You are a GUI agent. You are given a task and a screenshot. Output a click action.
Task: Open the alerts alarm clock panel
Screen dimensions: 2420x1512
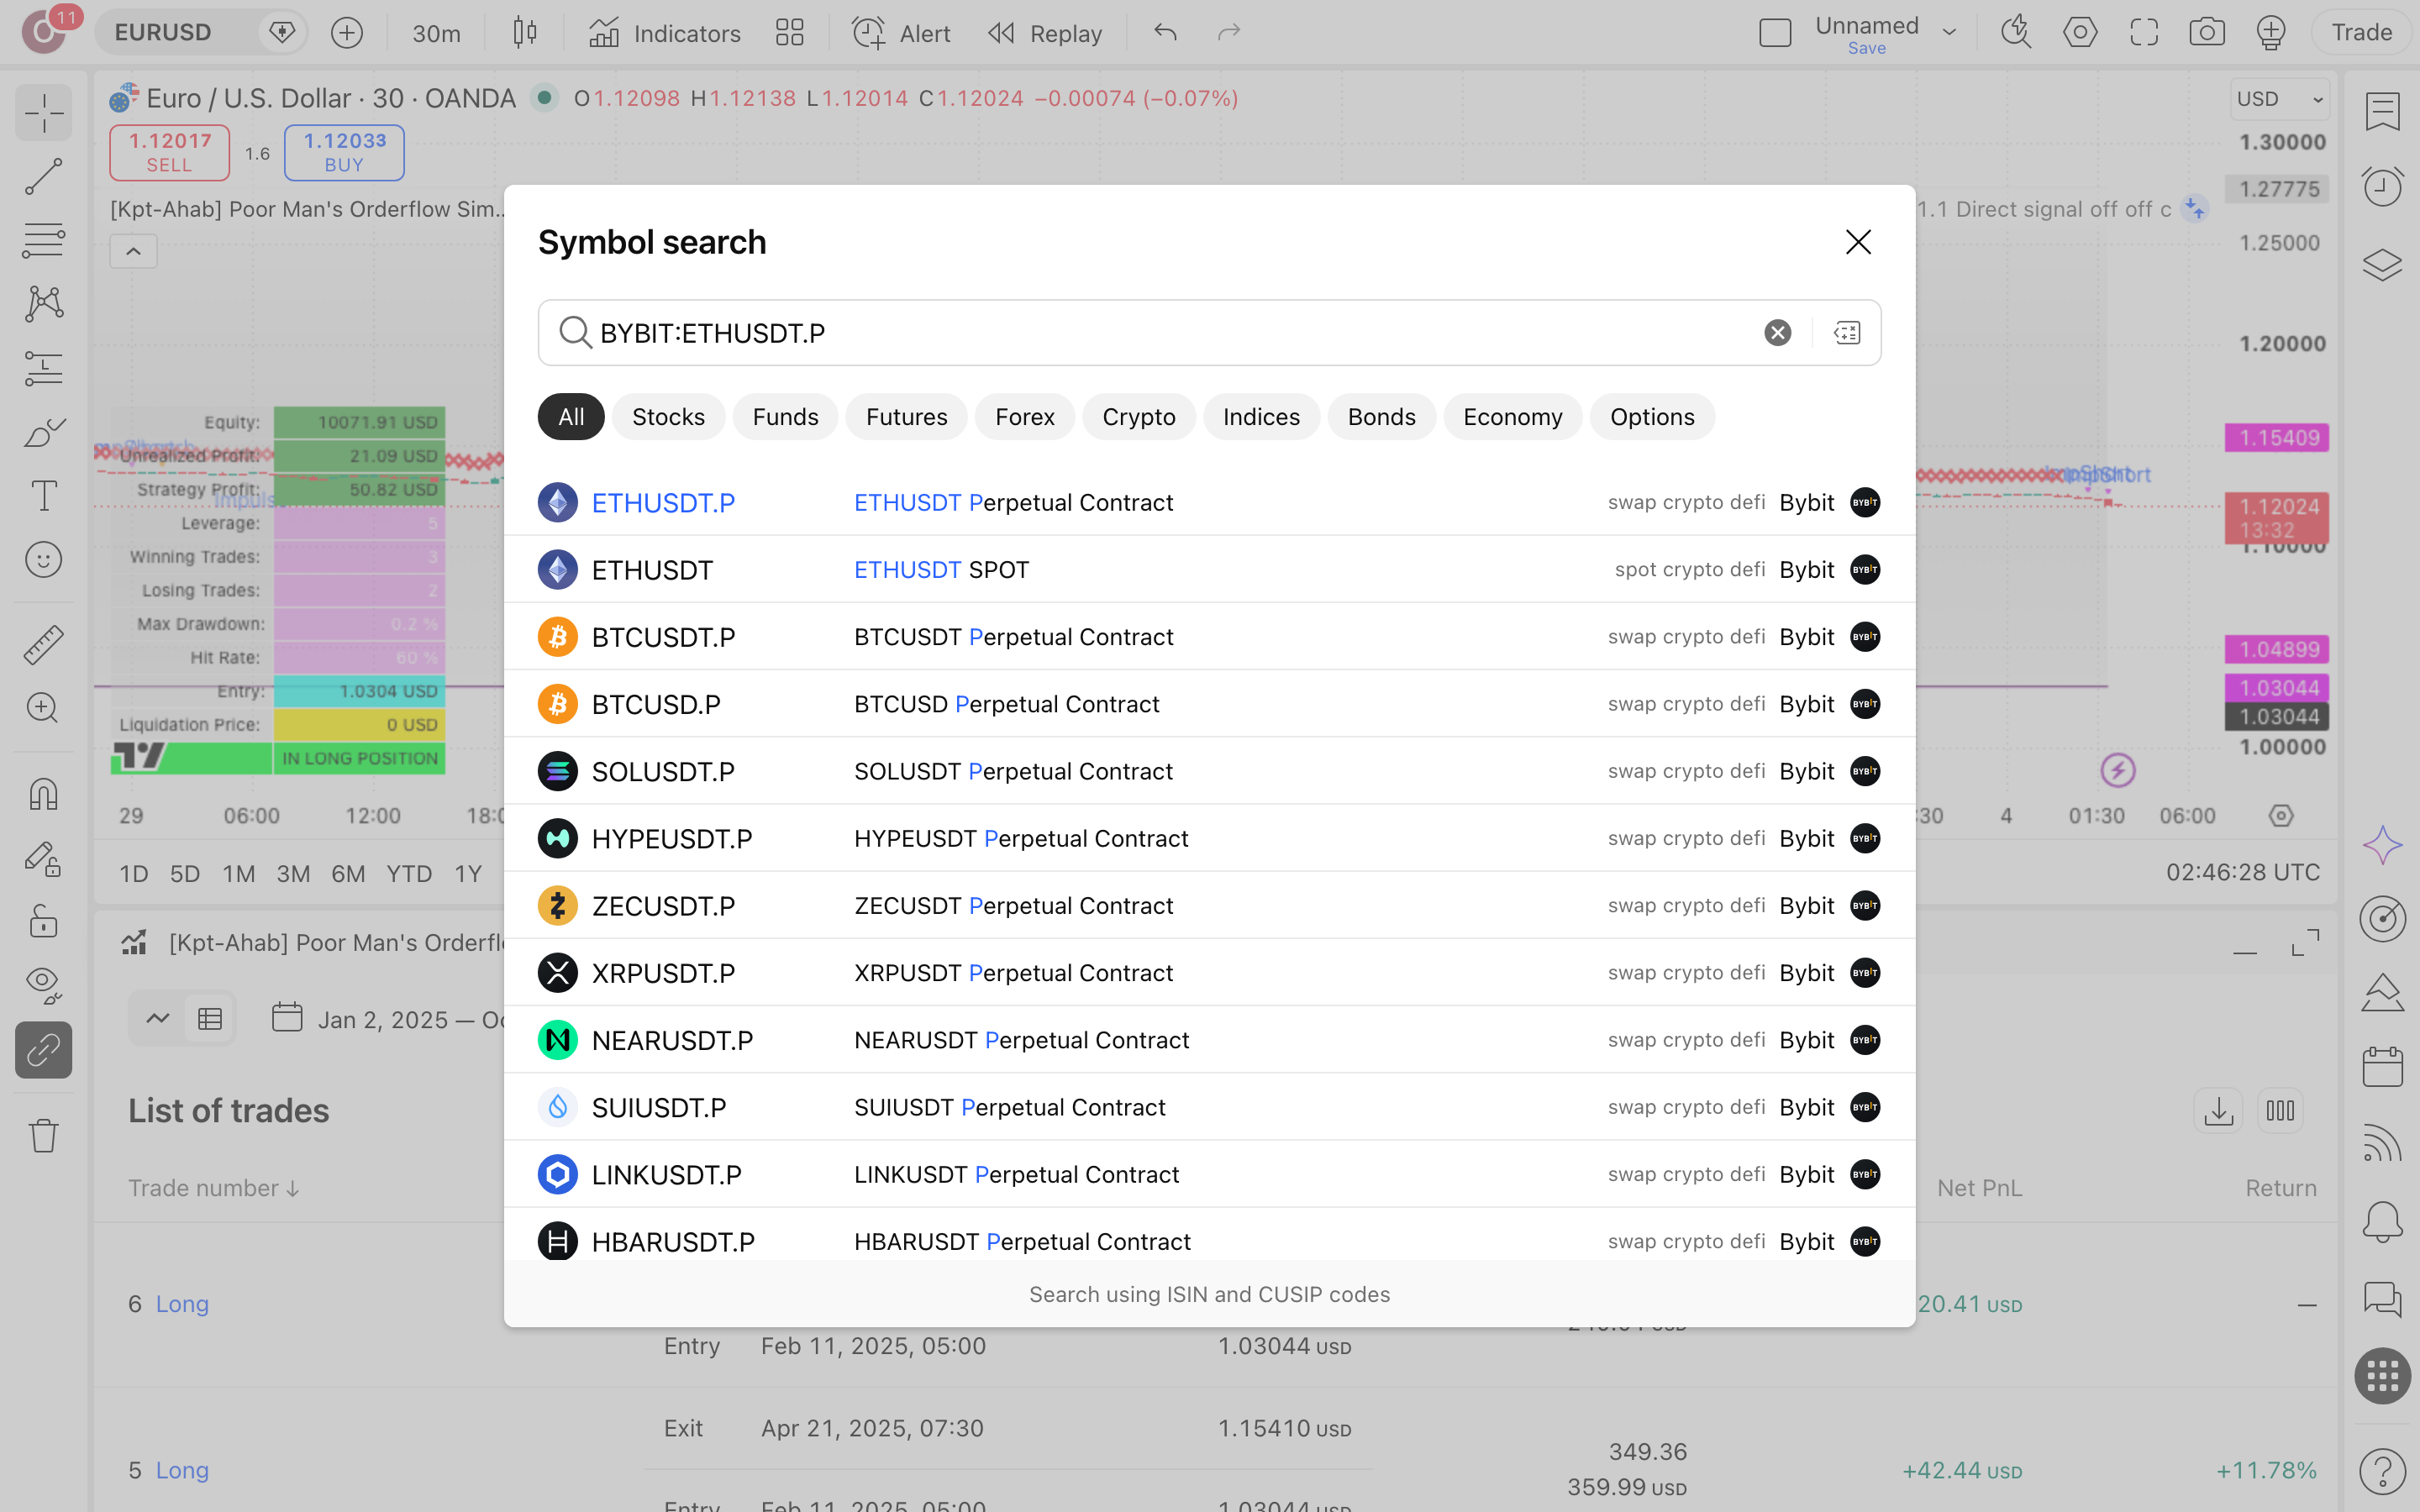[2383, 187]
